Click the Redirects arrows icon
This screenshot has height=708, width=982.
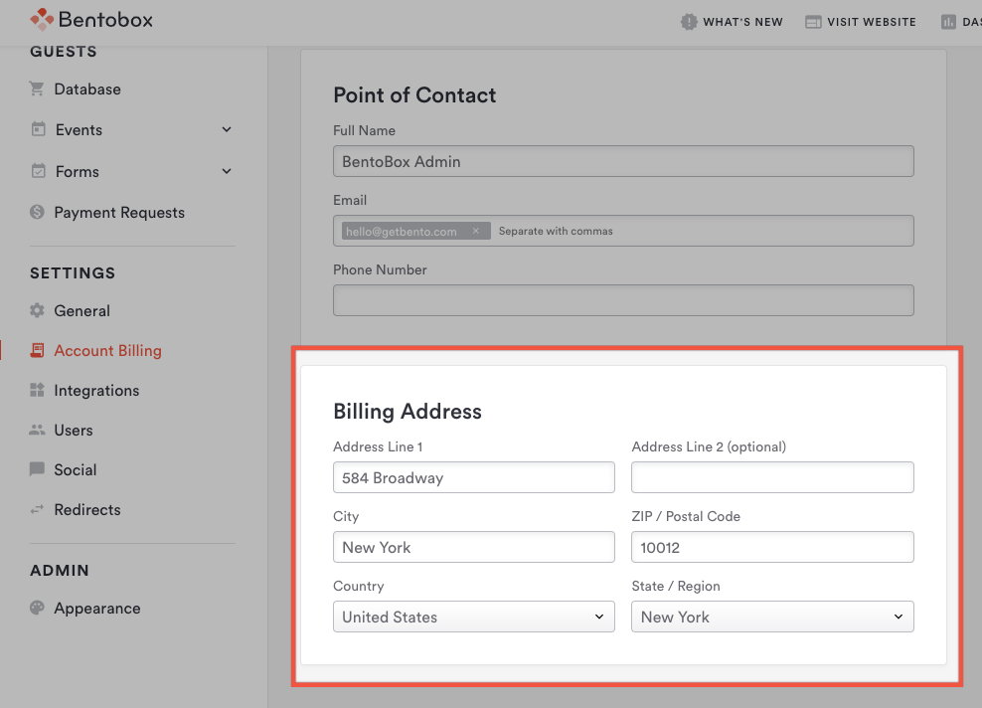click(x=37, y=509)
